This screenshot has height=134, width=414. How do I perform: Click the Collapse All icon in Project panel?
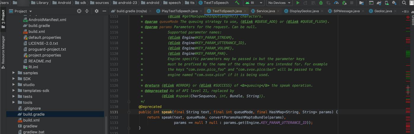coord(87,11)
